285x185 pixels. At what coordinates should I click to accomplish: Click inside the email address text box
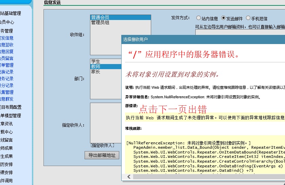(x=238, y=32)
